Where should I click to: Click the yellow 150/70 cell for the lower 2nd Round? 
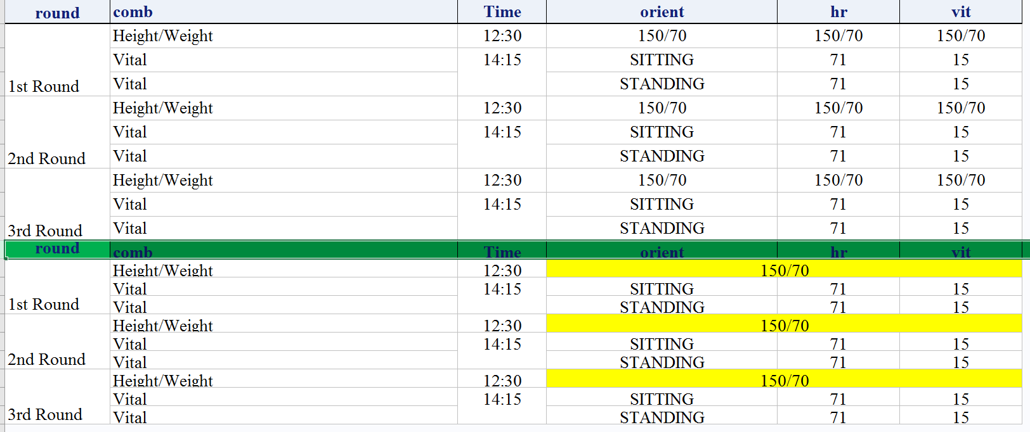click(x=784, y=326)
